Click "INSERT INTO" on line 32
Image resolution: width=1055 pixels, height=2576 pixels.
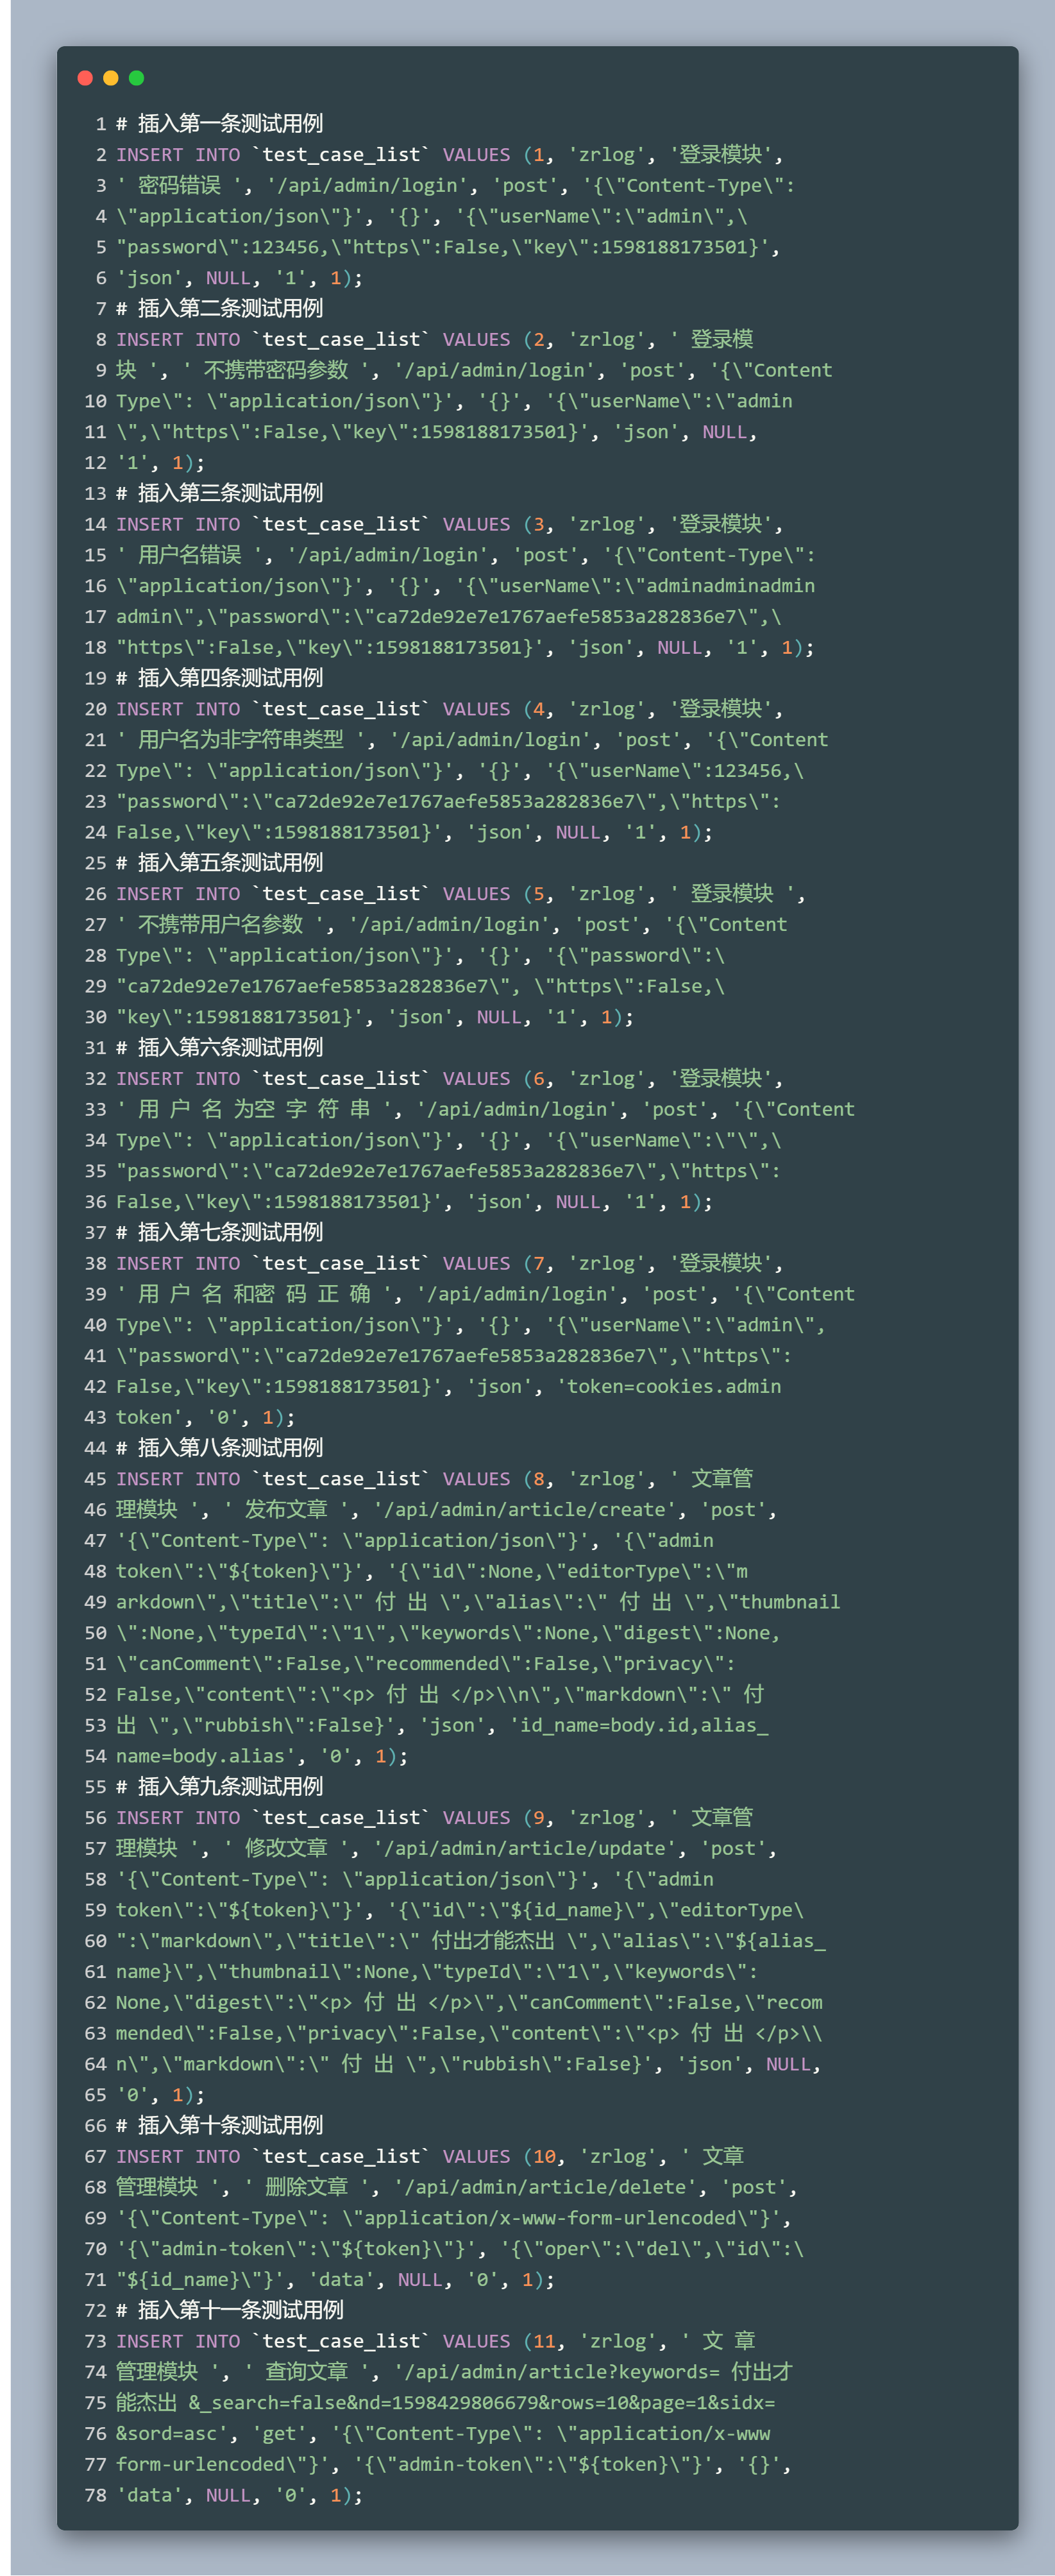click(x=178, y=1078)
